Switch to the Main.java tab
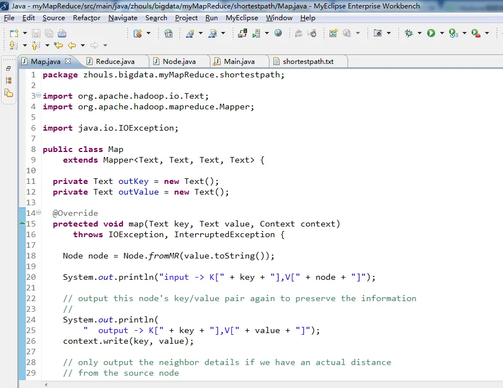 (239, 62)
